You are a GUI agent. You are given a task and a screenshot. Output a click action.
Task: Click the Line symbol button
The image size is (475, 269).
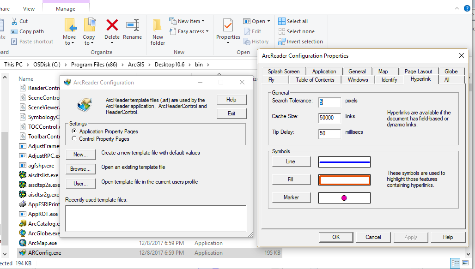(292, 161)
